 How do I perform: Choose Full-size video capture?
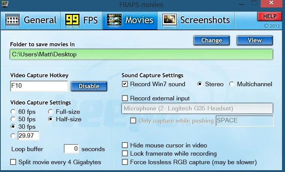(x=64, y=112)
